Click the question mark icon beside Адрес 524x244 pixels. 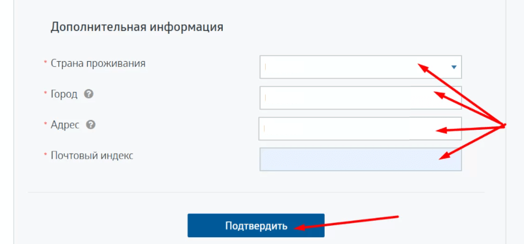click(x=90, y=125)
